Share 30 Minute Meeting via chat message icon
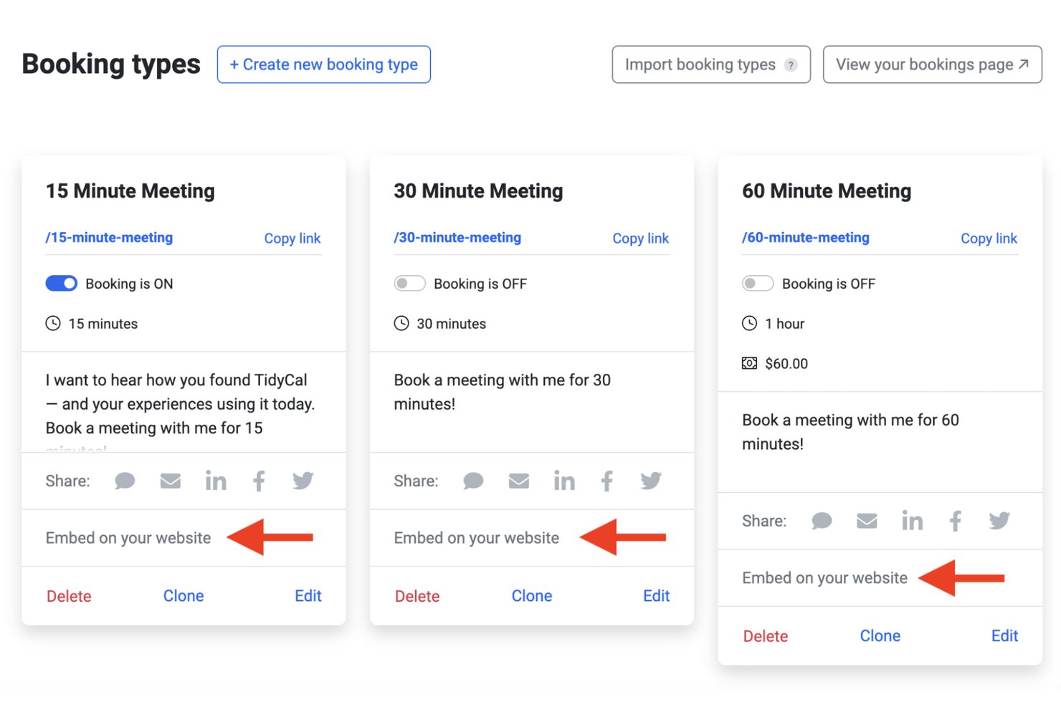Screen dimensions: 1061x707 click(473, 481)
